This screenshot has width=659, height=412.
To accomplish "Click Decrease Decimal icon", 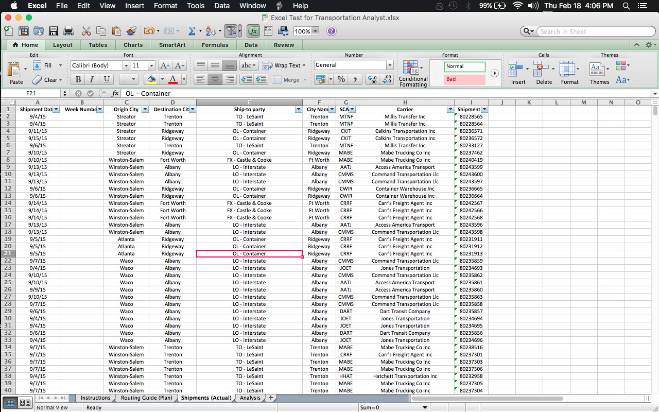I will point(387,79).
